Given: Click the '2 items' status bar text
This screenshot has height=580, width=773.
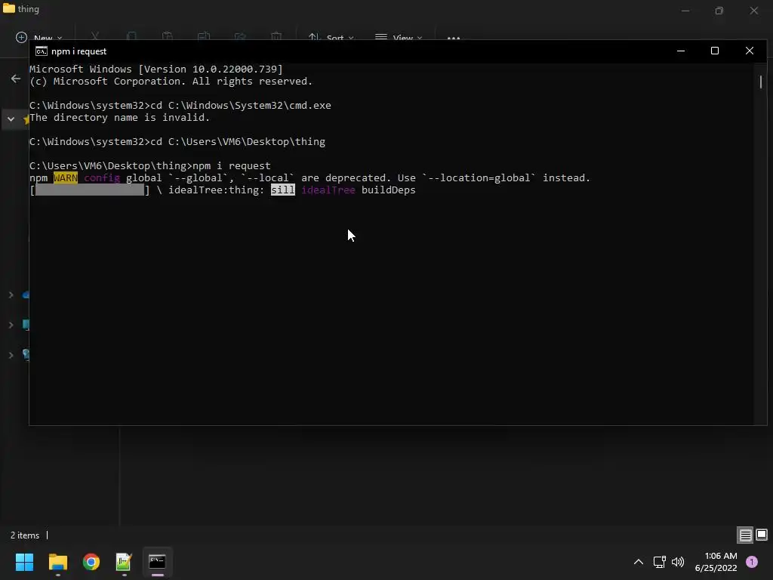Looking at the screenshot, I should pos(25,535).
